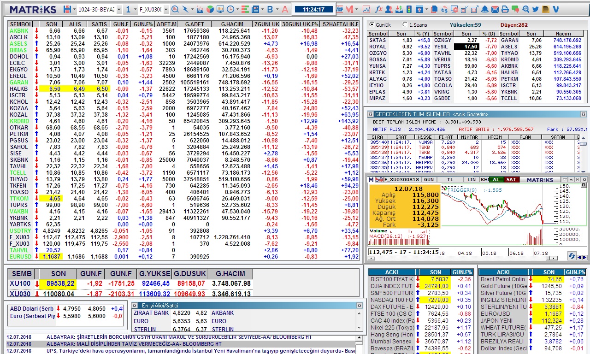
Task: Click the previous arrow in chart window
Action: [x=579, y=257]
